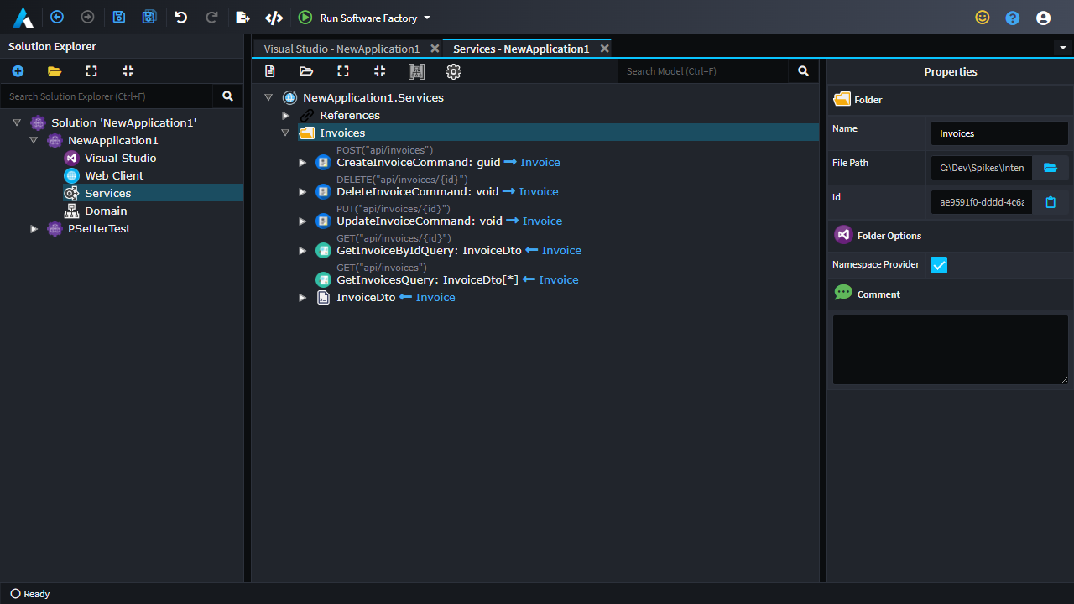Expand all in Solution Explorer
Viewport: 1074px width, 604px height.
(x=91, y=71)
